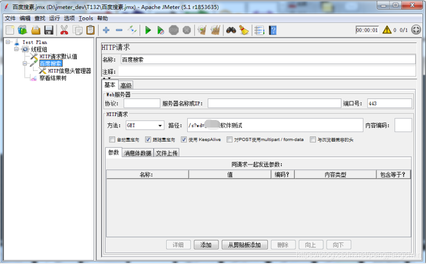The width and height of the screenshot is (426, 264).
Task: Click the 内容类型 column header
Action: pyautogui.click(x=335, y=174)
